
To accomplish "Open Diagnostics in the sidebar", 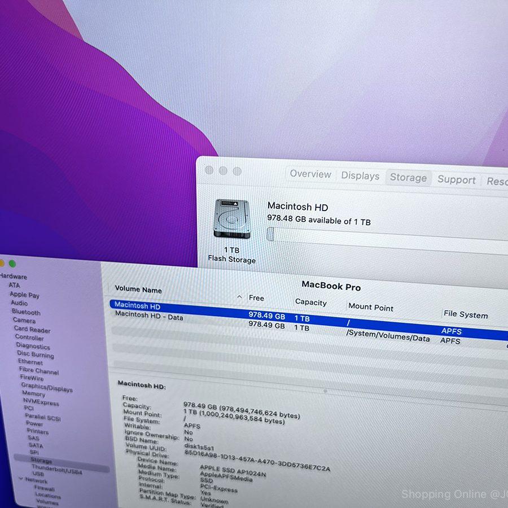I will click(33, 346).
